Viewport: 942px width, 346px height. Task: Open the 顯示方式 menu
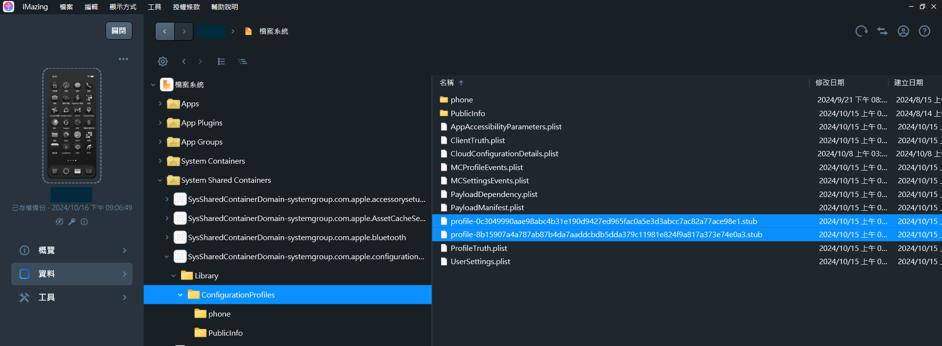pos(123,7)
